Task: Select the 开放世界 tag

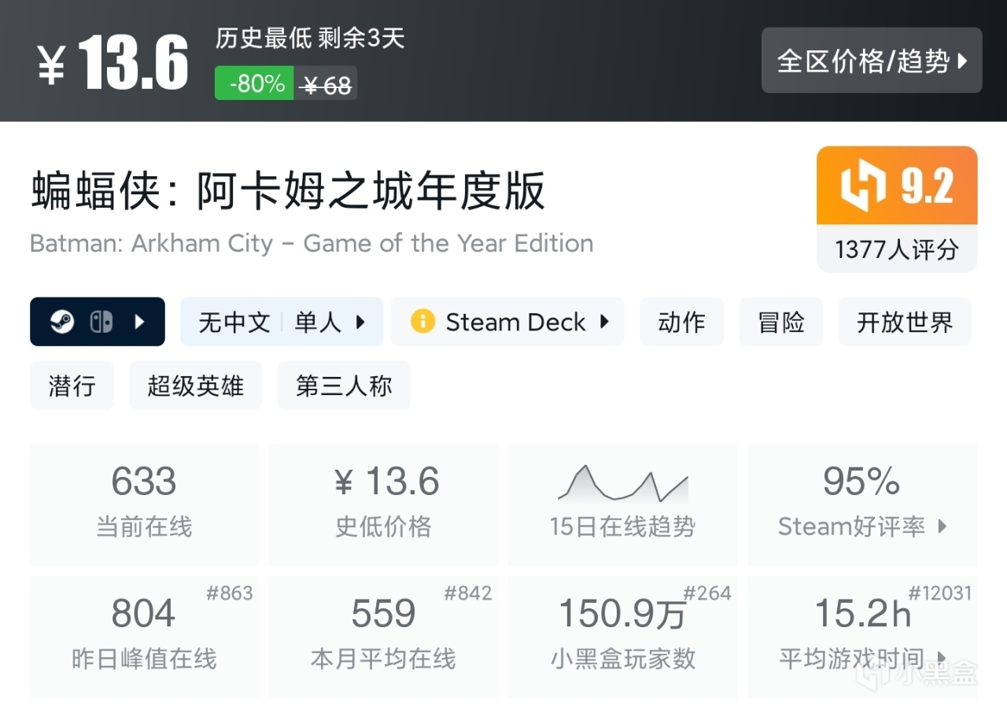Action: [x=905, y=322]
